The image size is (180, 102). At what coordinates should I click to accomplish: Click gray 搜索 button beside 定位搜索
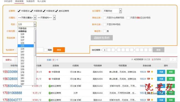(158, 50)
